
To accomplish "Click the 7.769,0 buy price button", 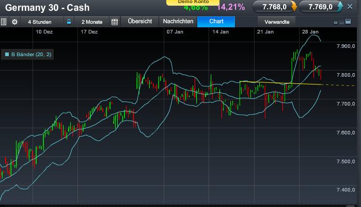I will coord(321,7).
